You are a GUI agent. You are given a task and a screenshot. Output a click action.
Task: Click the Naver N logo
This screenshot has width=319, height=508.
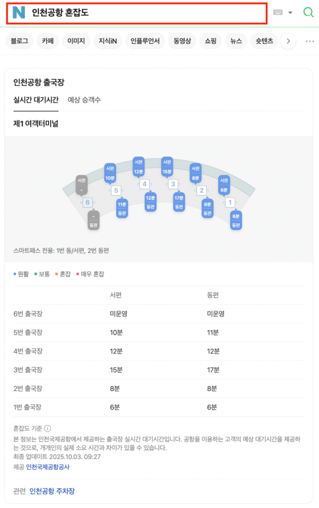pyautogui.click(x=19, y=13)
